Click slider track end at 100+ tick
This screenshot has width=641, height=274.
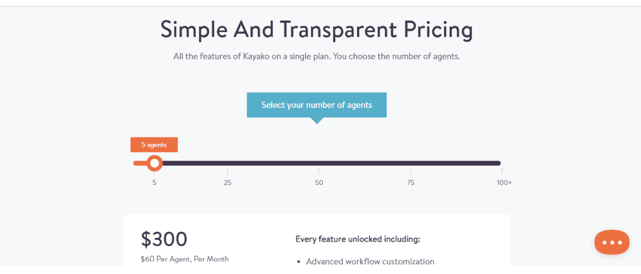coord(498,163)
